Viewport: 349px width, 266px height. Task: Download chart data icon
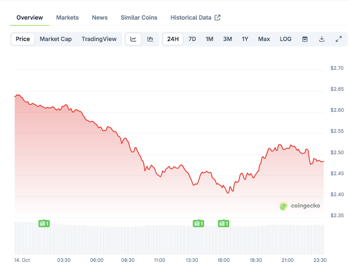pos(322,39)
